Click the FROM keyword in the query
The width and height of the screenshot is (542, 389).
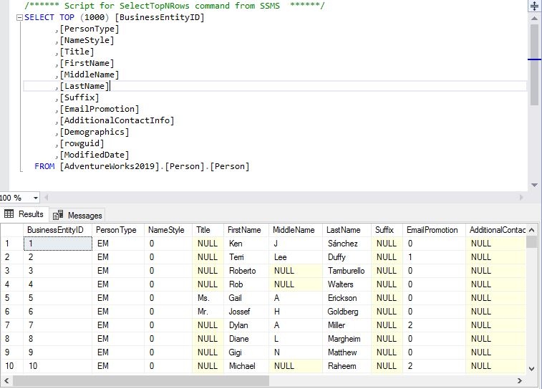pos(44,166)
